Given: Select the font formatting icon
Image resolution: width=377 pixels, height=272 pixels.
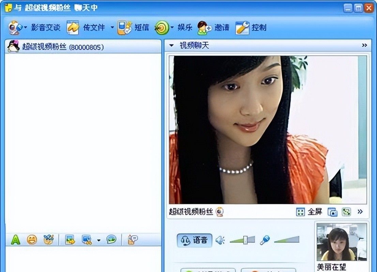Looking at the screenshot, I should tap(15, 240).
